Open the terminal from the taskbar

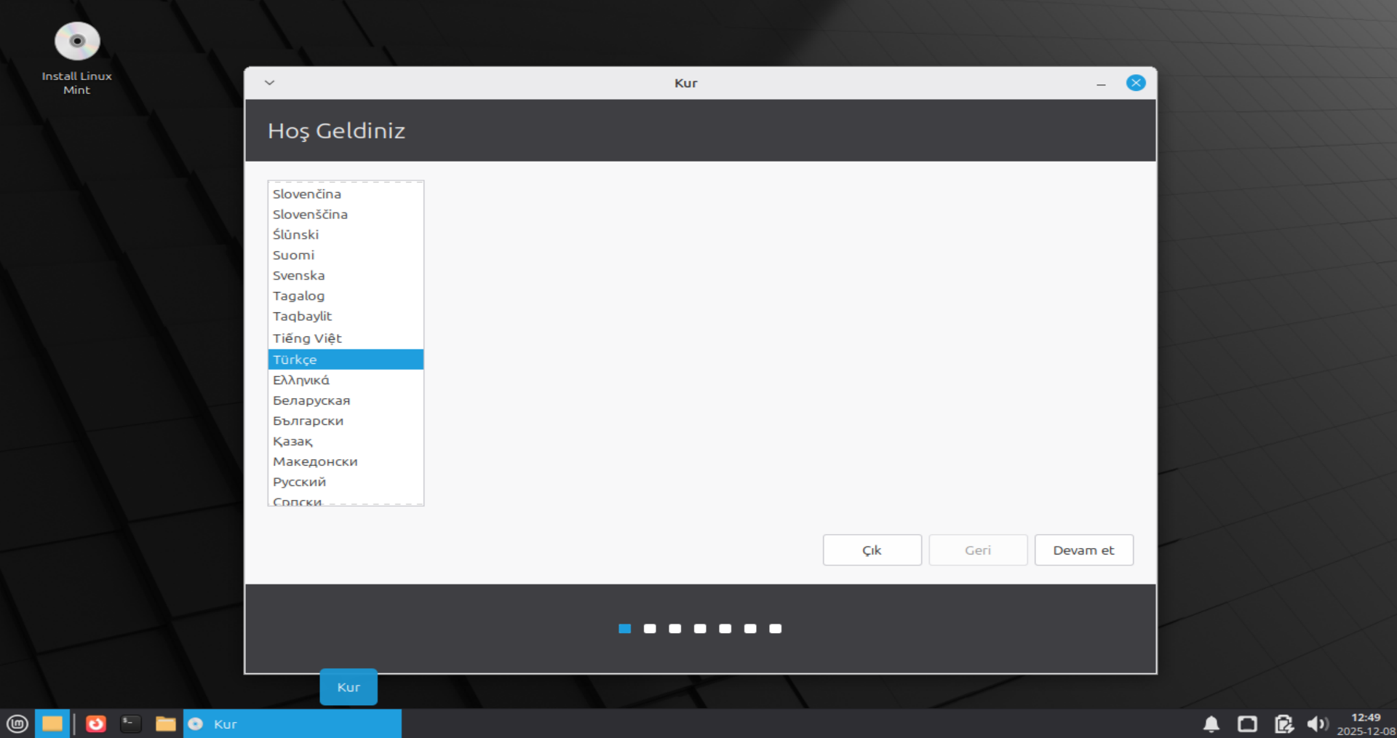pos(131,723)
